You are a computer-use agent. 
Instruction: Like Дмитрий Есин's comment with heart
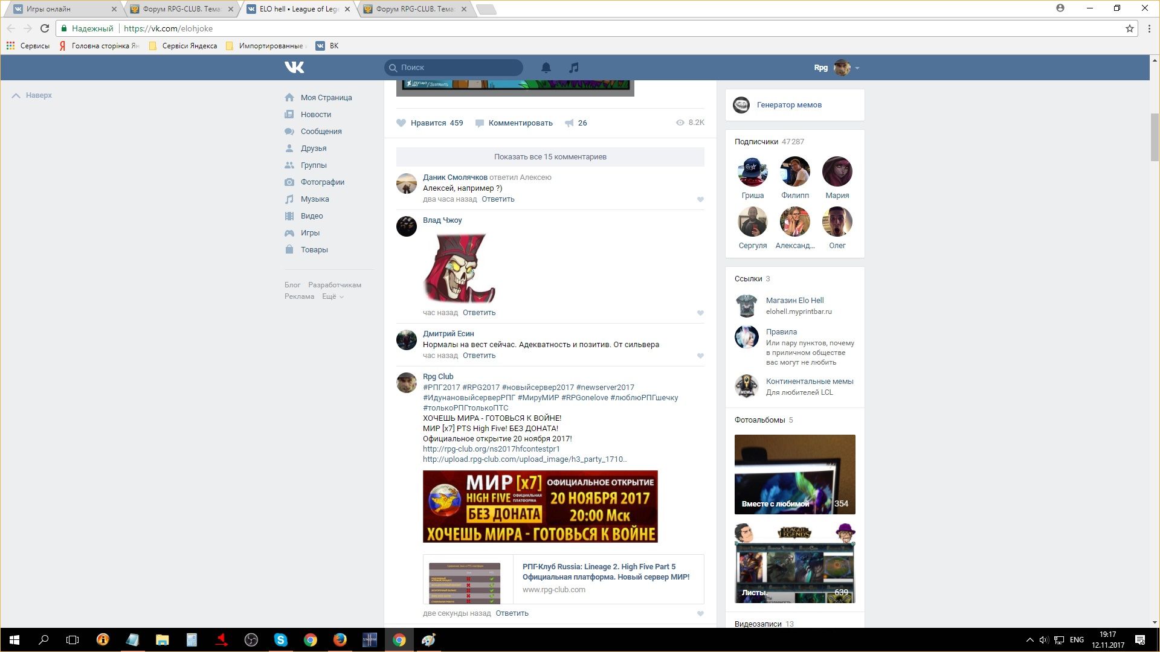(700, 356)
